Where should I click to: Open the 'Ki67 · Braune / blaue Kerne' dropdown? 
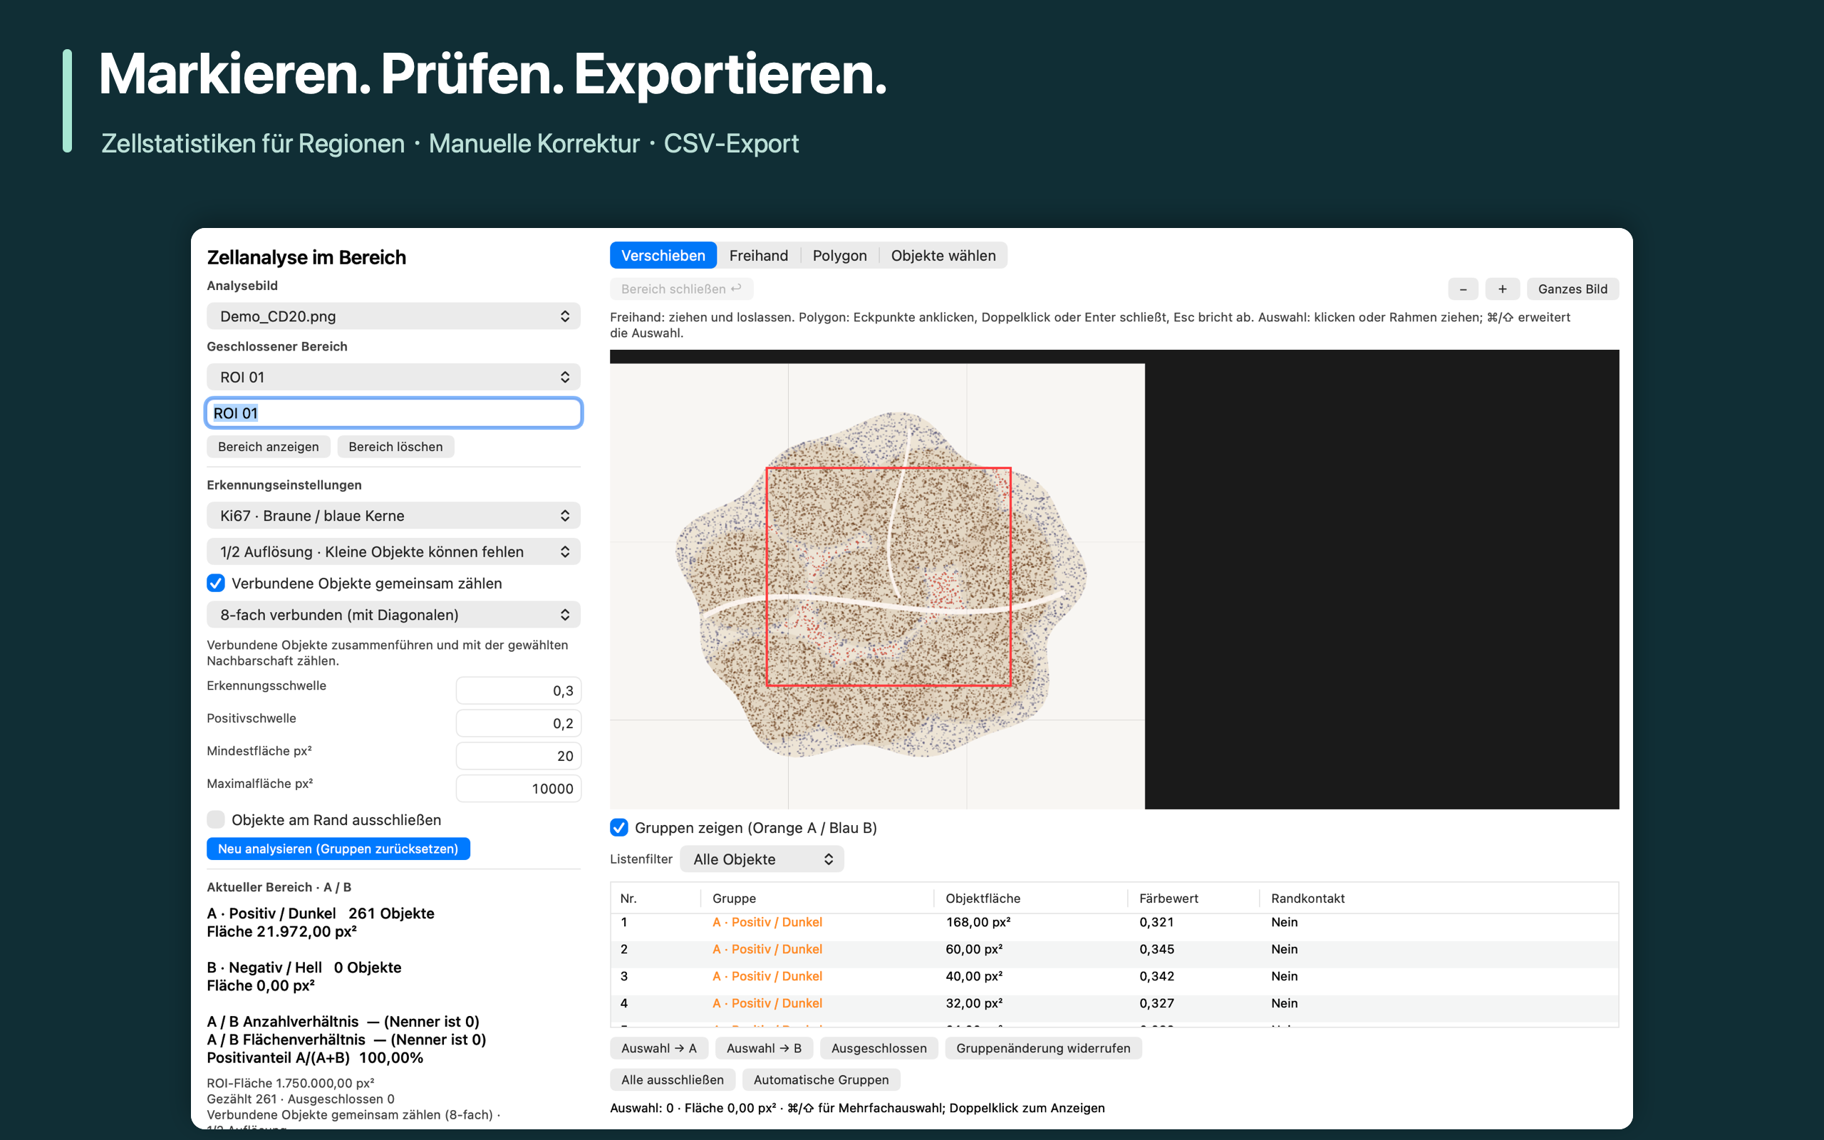point(393,516)
